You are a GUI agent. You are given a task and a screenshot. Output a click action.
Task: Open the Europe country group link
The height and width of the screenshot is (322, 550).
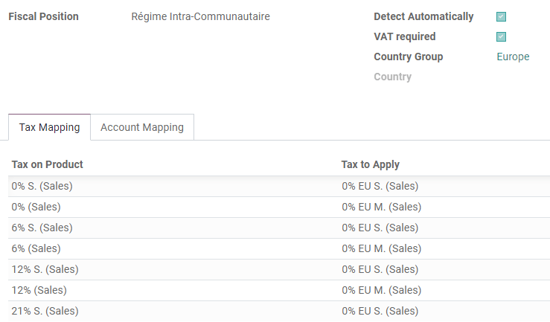(x=513, y=57)
